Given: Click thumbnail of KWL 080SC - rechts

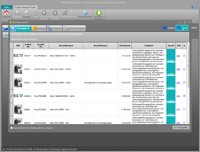Looking at the screenshot, I should pos(18,69).
